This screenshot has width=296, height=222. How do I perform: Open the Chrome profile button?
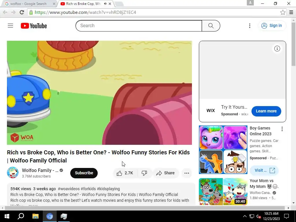[x=250, y=3]
